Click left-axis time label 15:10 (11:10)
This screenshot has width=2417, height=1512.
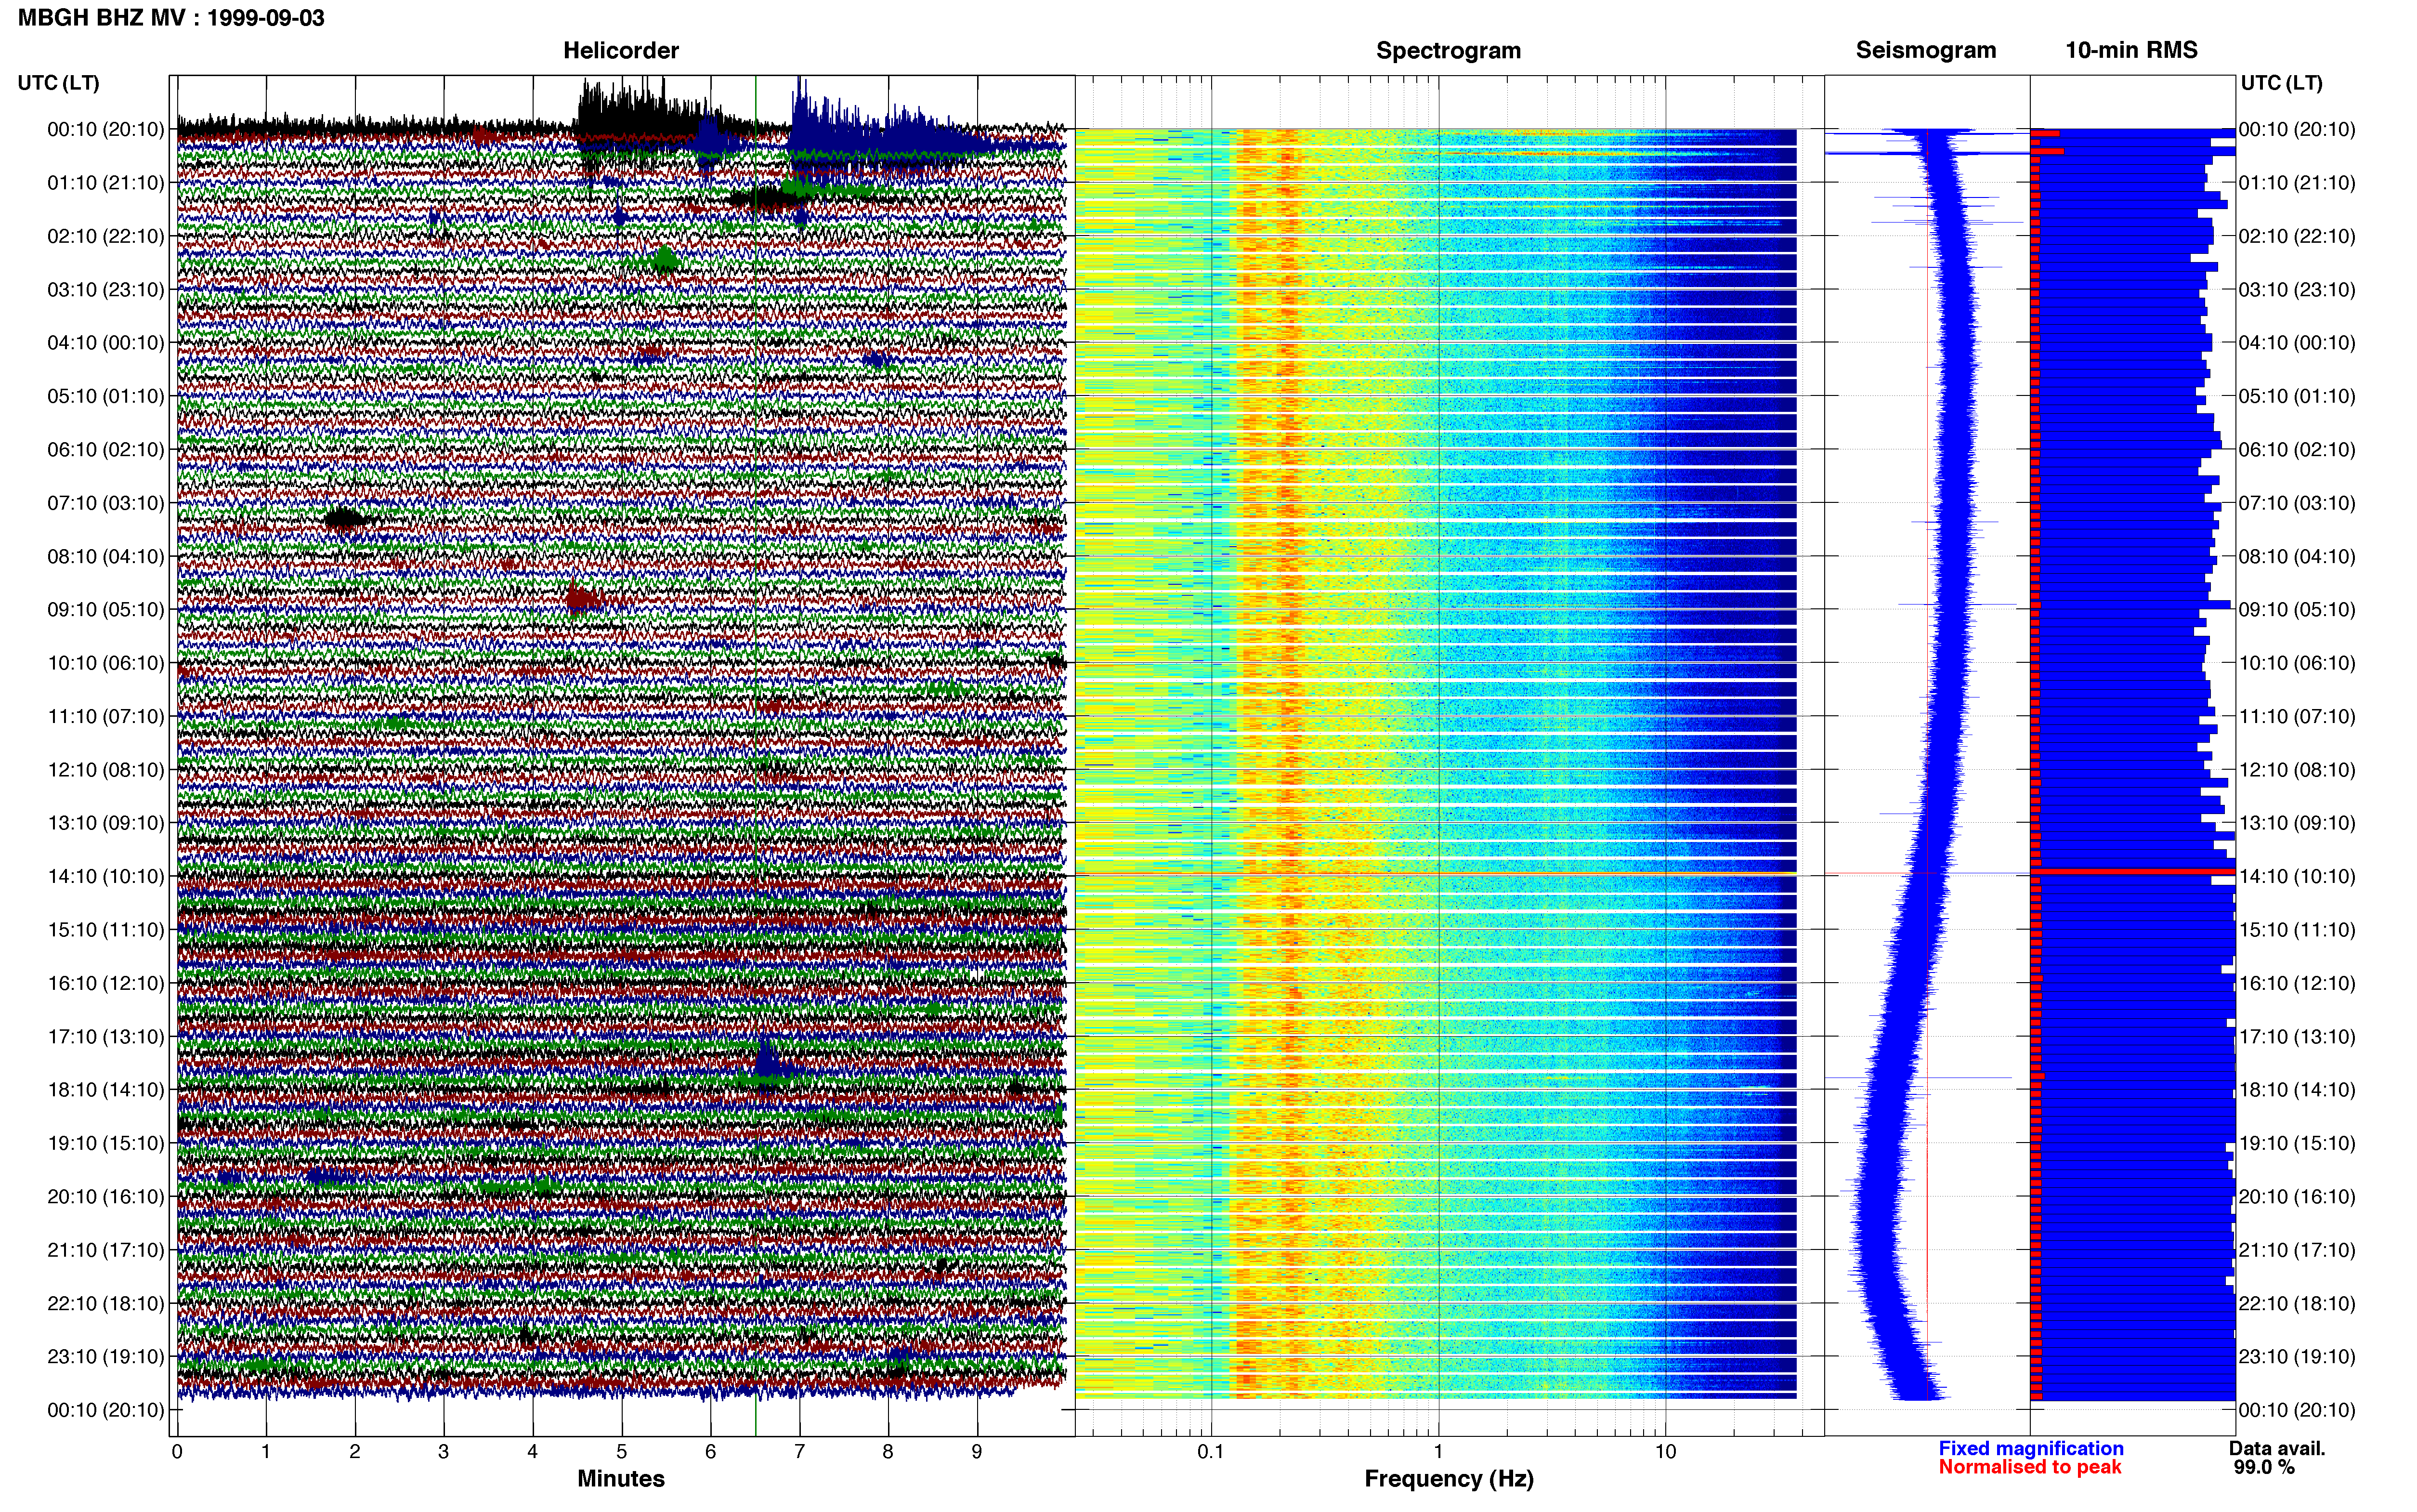[106, 930]
